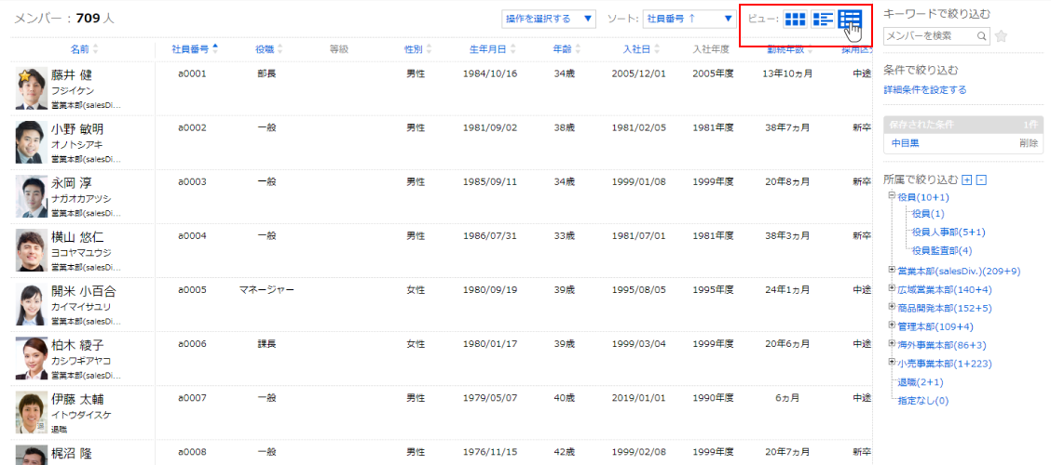Filter by 役員監査部(4)

coord(942,251)
